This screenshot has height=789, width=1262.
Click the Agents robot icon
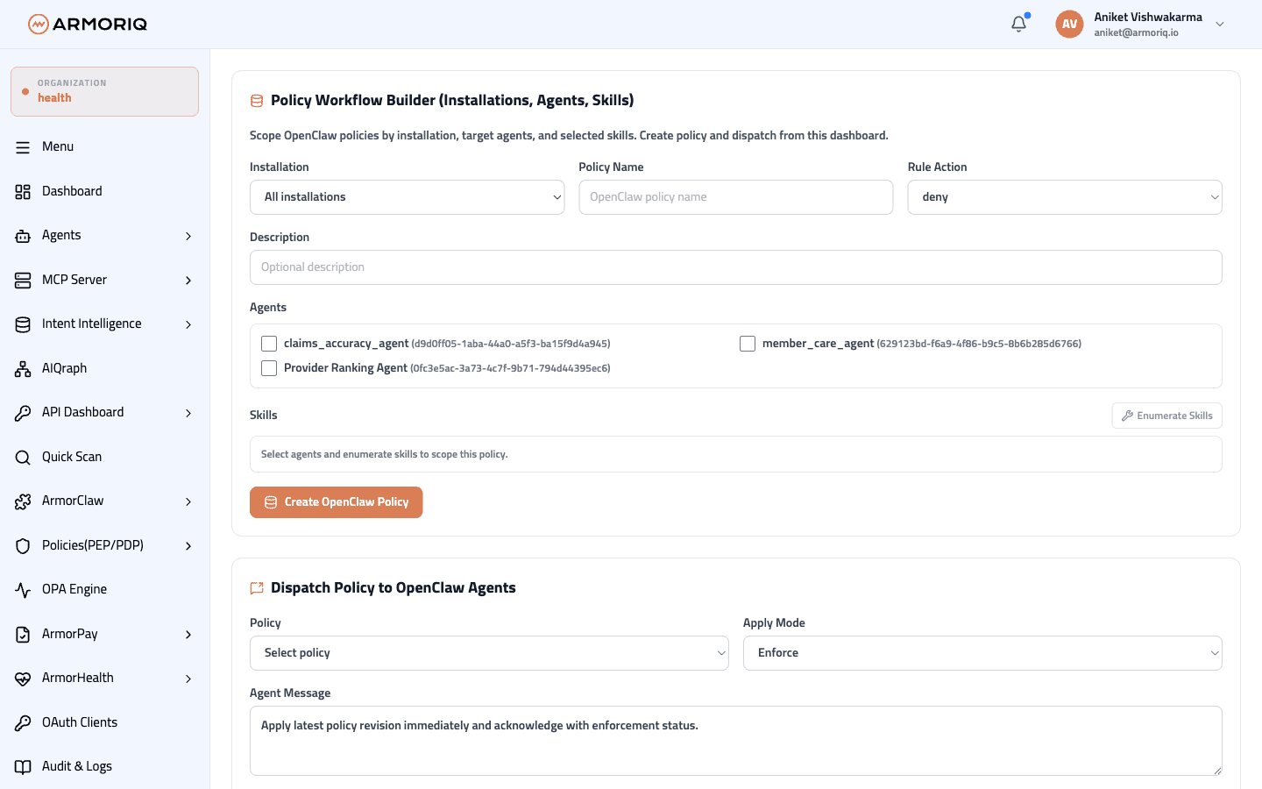point(23,236)
